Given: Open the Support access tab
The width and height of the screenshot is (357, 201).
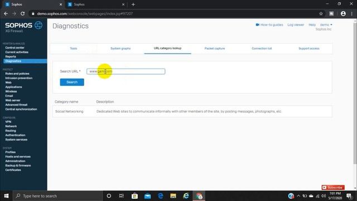Looking at the screenshot, I should (309, 49).
